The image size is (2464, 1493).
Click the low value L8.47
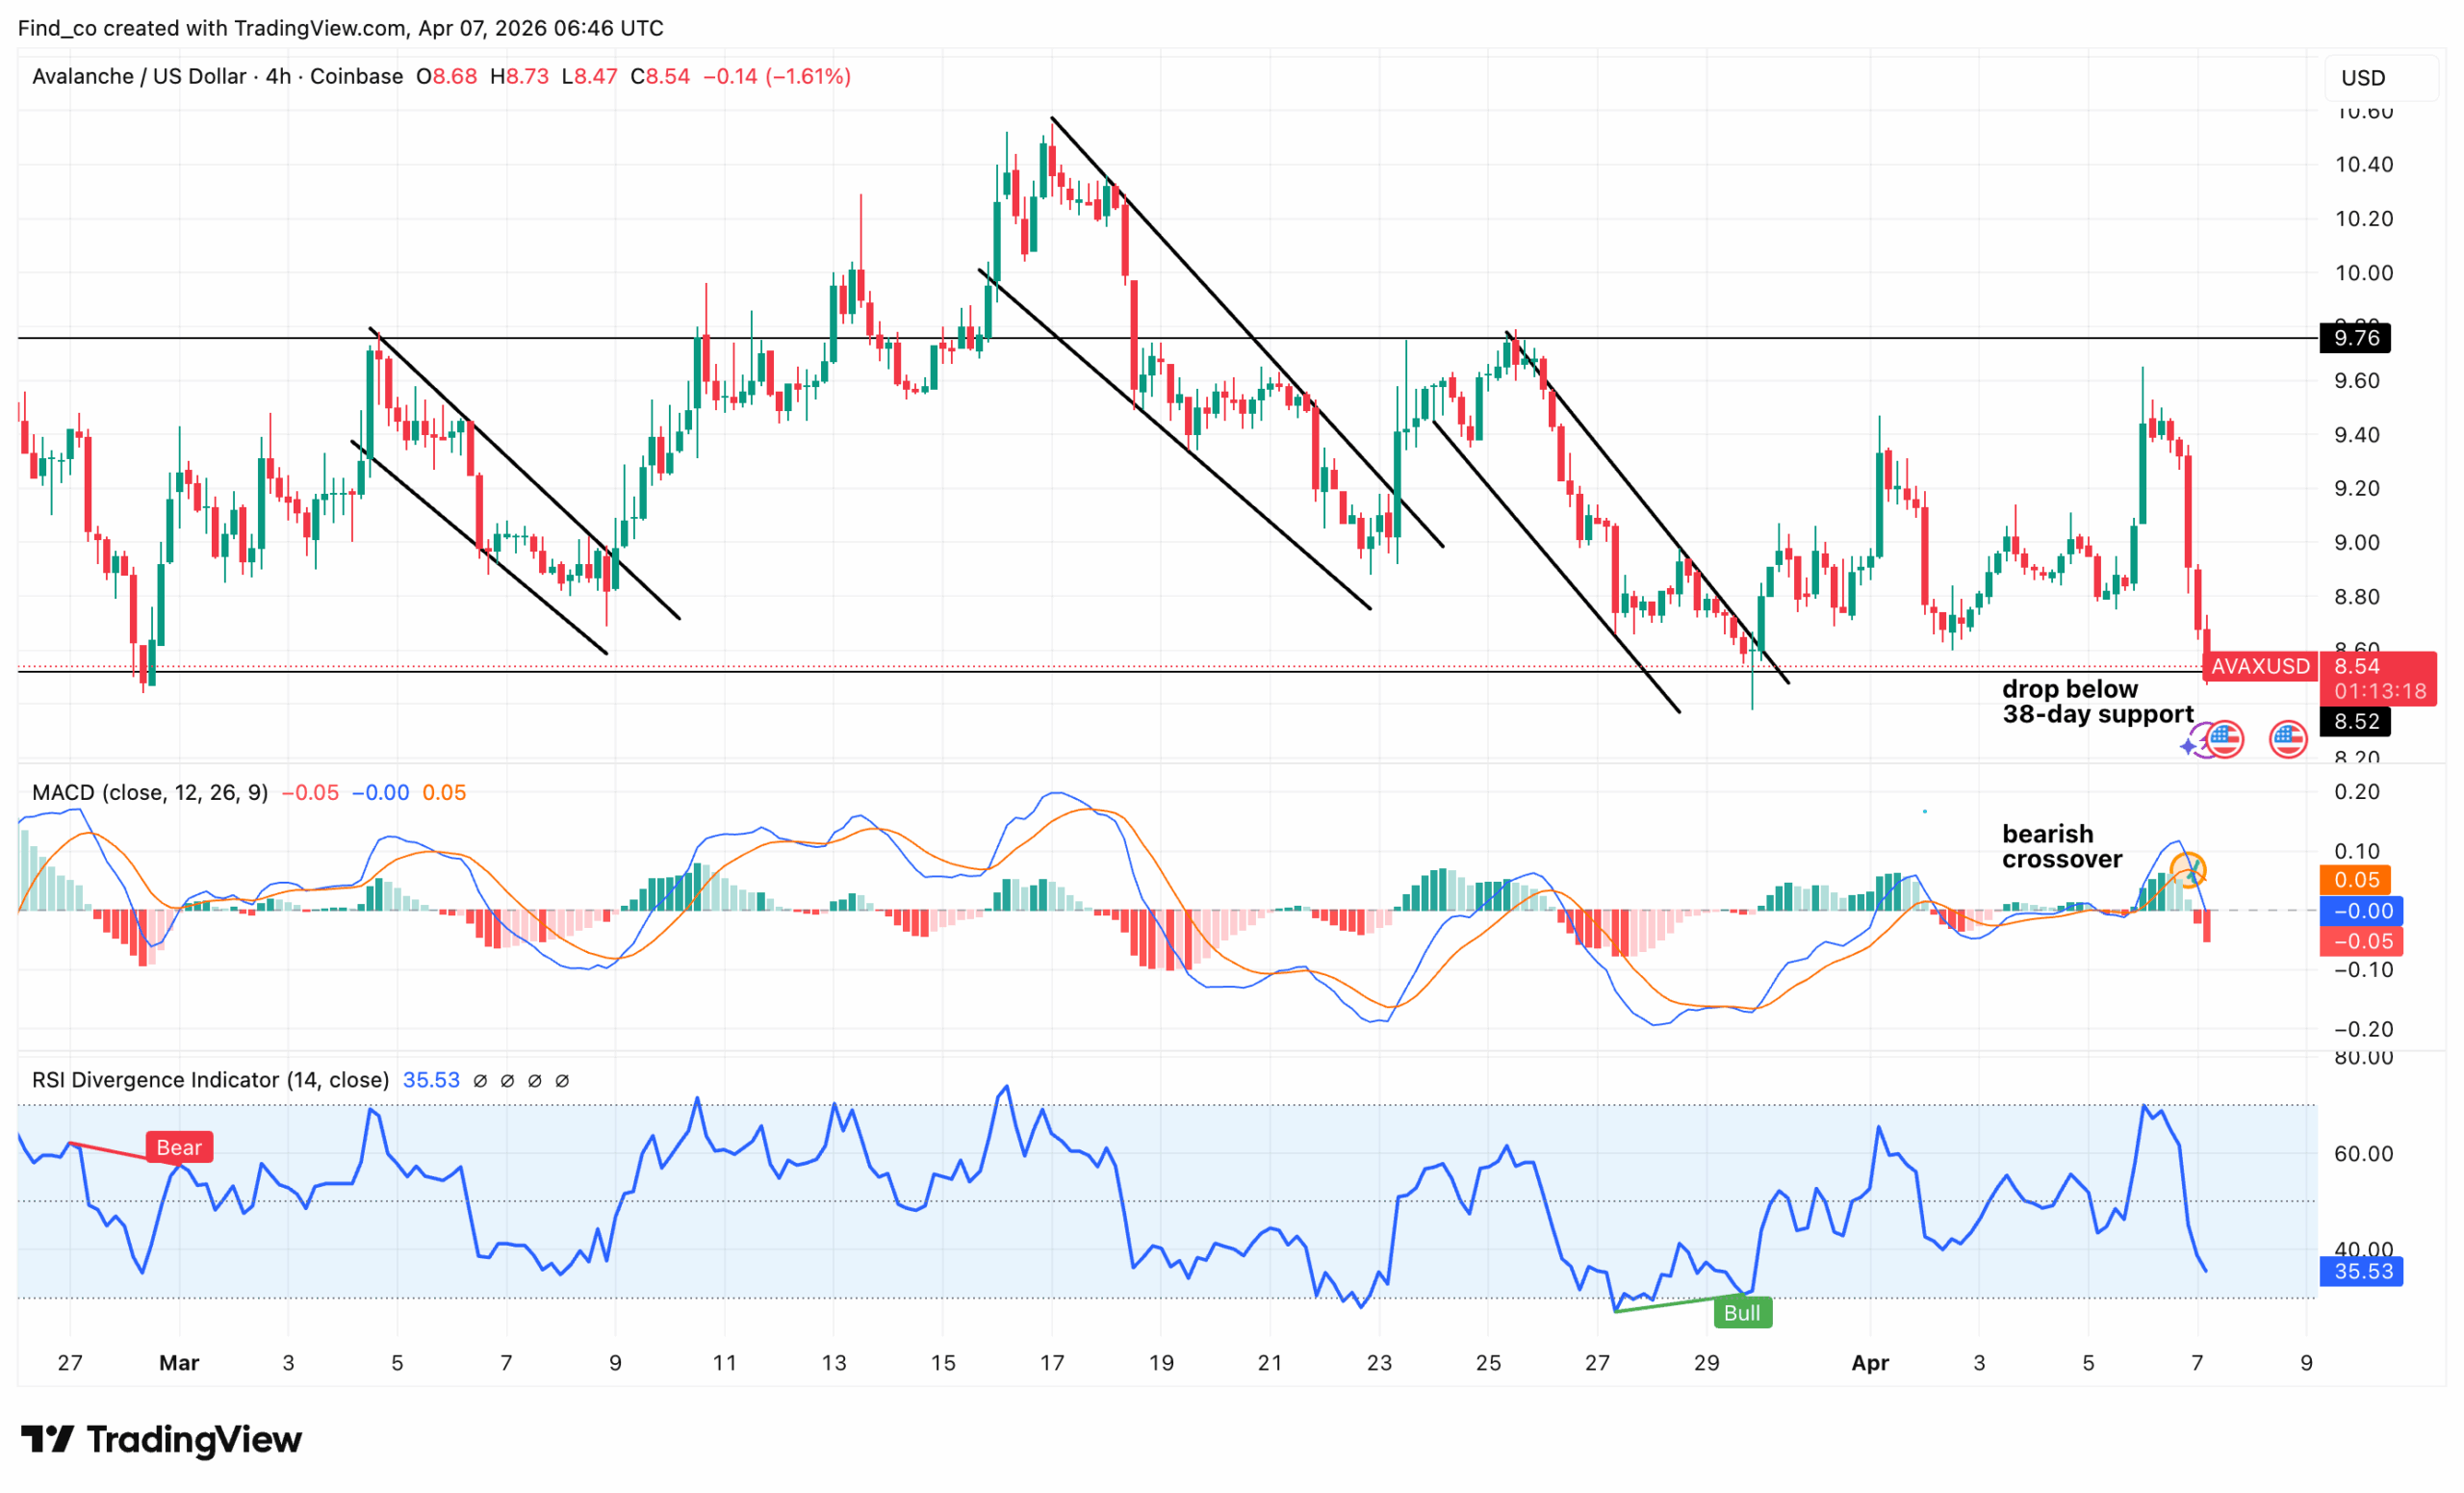(x=589, y=77)
